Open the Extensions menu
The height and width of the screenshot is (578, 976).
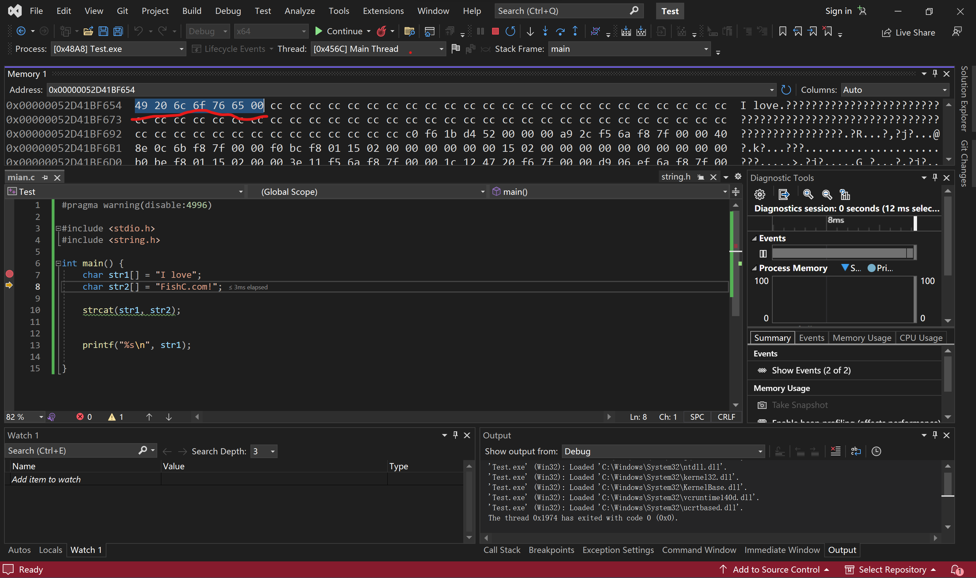click(383, 11)
